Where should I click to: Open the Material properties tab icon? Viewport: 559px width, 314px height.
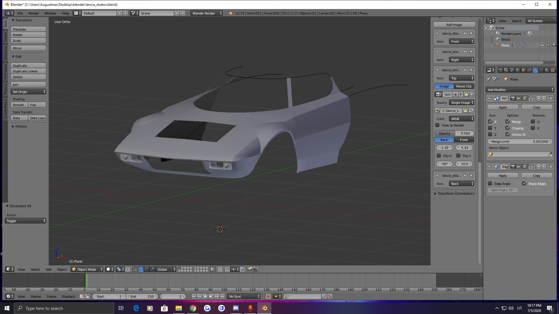pos(546,70)
